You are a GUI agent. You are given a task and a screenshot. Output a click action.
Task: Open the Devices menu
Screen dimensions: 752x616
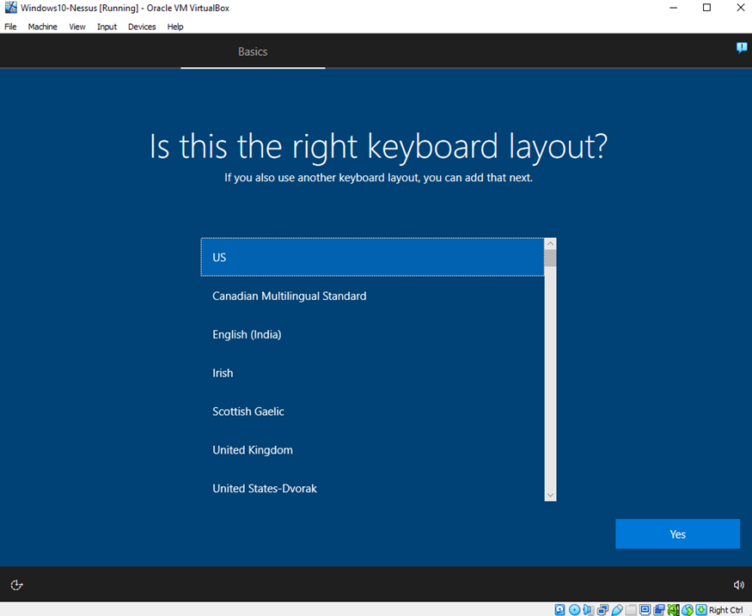pyautogui.click(x=142, y=27)
